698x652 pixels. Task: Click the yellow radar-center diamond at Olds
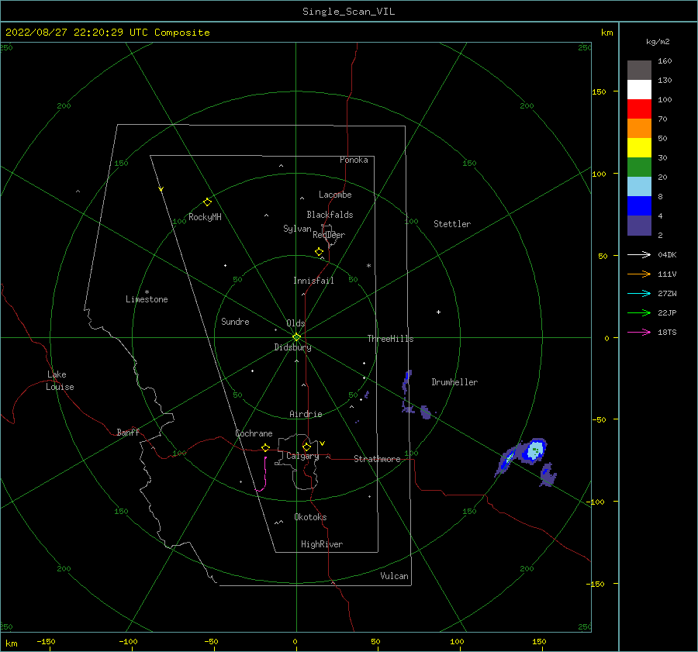(x=296, y=337)
